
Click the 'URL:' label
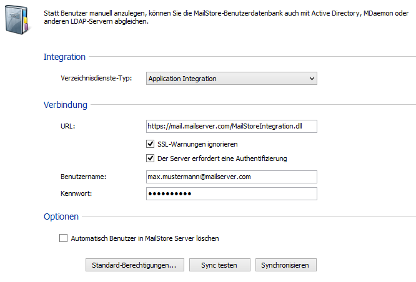[x=67, y=127]
